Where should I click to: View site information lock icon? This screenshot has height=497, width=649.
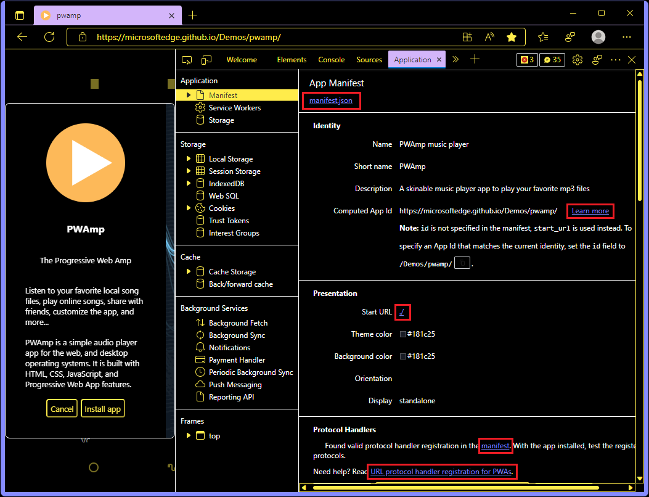pos(83,37)
